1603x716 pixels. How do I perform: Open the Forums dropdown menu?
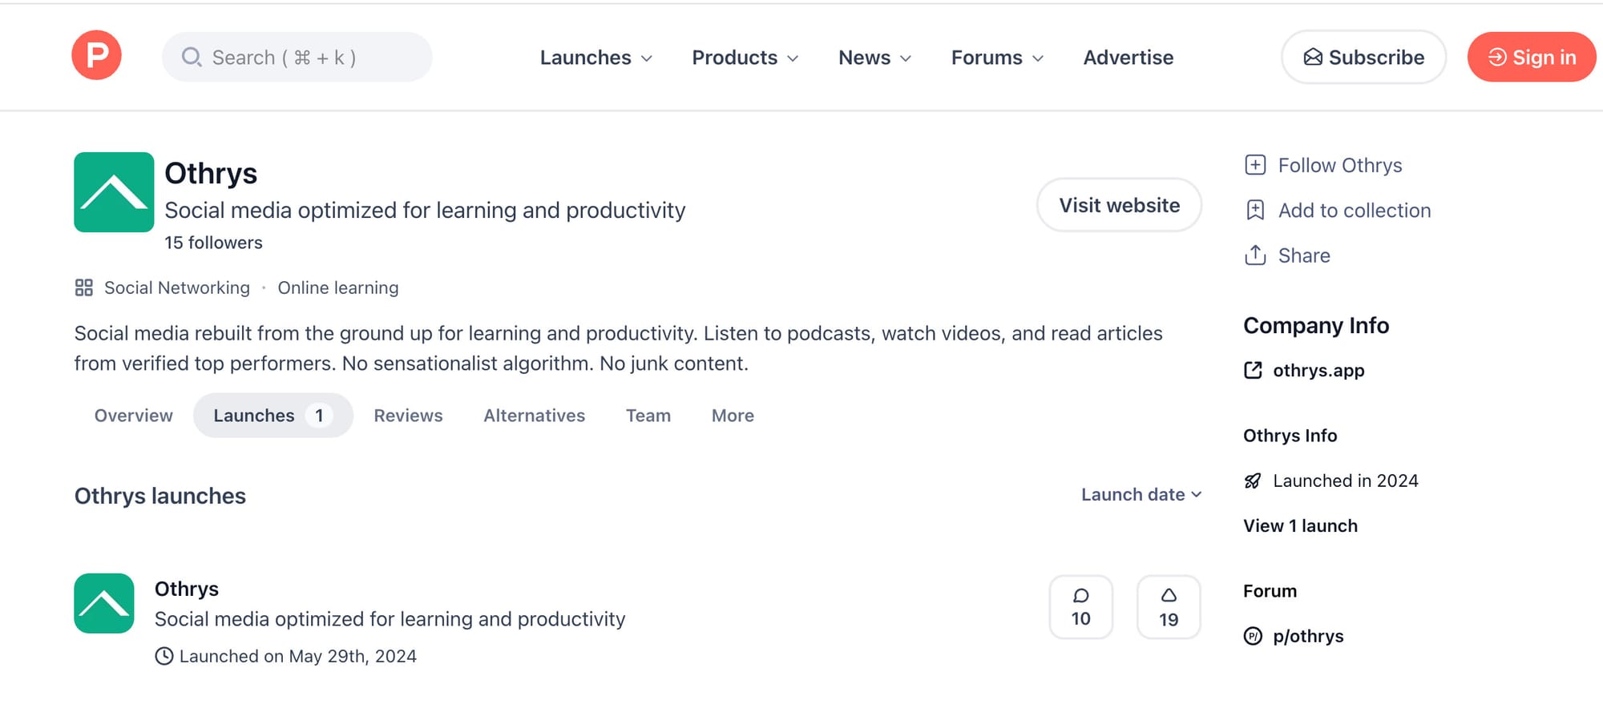(997, 58)
